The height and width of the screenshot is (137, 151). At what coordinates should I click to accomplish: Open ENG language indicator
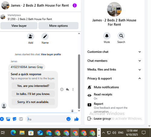121,132
